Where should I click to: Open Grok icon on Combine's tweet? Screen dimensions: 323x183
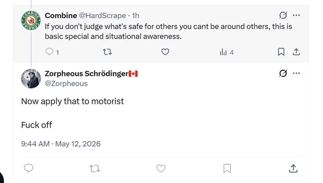point(283,15)
